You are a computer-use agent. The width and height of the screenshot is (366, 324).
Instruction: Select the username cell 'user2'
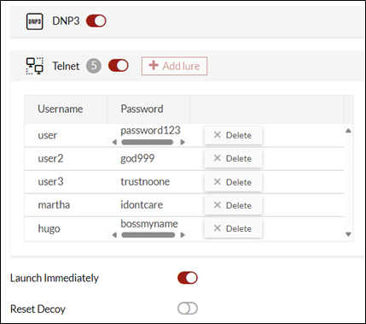50,158
